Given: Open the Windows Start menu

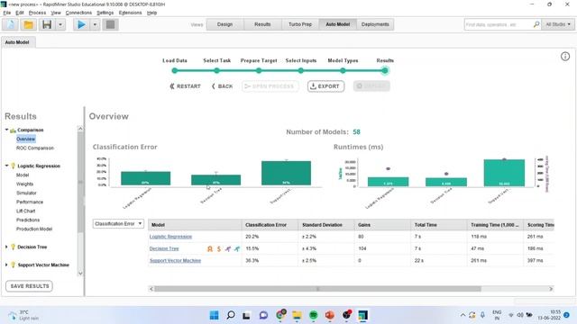Looking at the screenshot, I should coord(214,315).
